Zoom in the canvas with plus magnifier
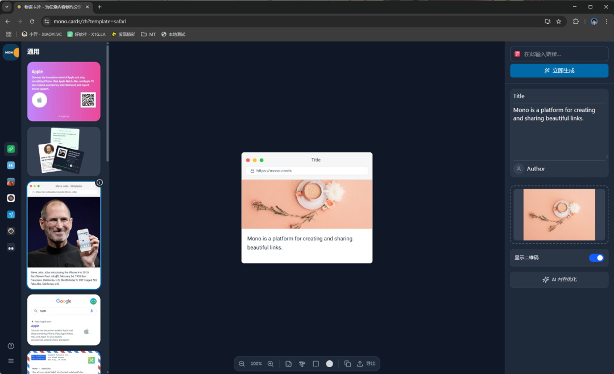This screenshot has width=614, height=374. [271, 364]
